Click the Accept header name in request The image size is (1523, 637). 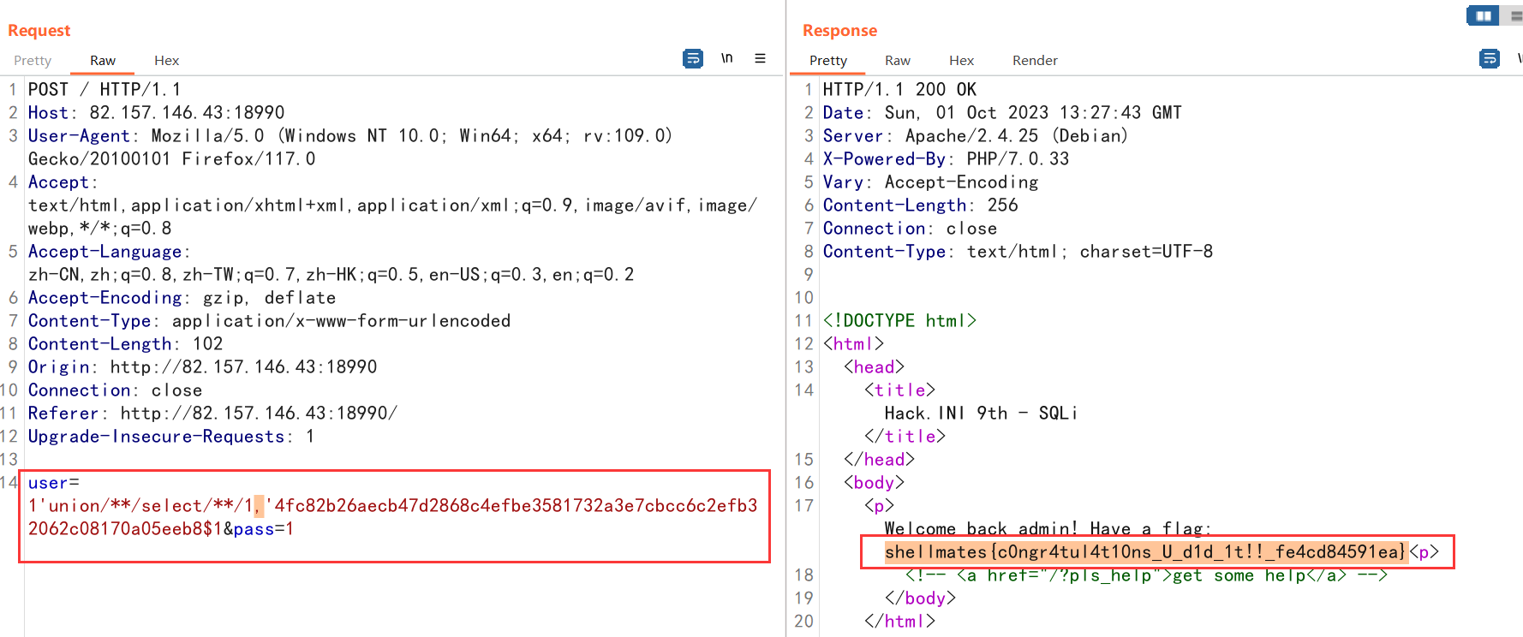point(58,182)
